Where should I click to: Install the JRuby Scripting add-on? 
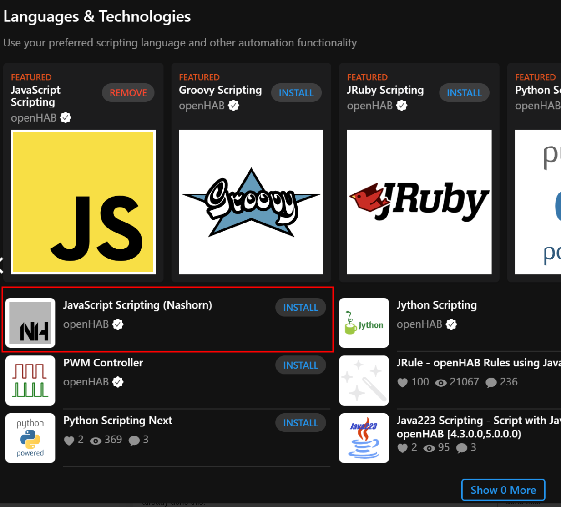pyautogui.click(x=464, y=93)
